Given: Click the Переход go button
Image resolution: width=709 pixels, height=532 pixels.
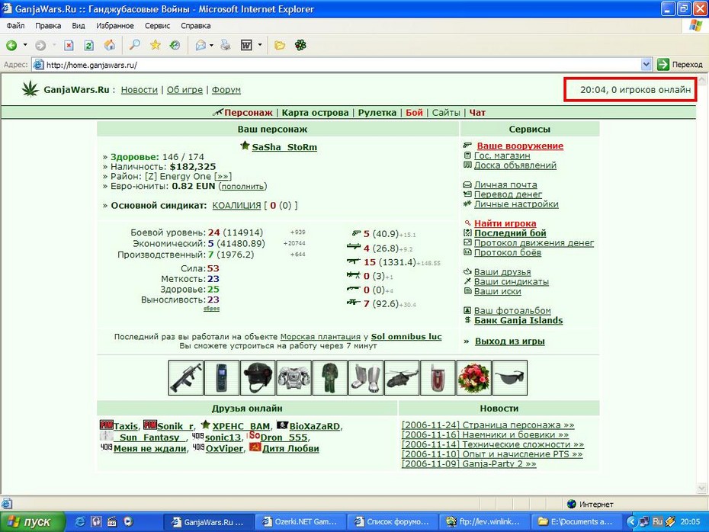Looking at the screenshot, I should tap(681, 65).
